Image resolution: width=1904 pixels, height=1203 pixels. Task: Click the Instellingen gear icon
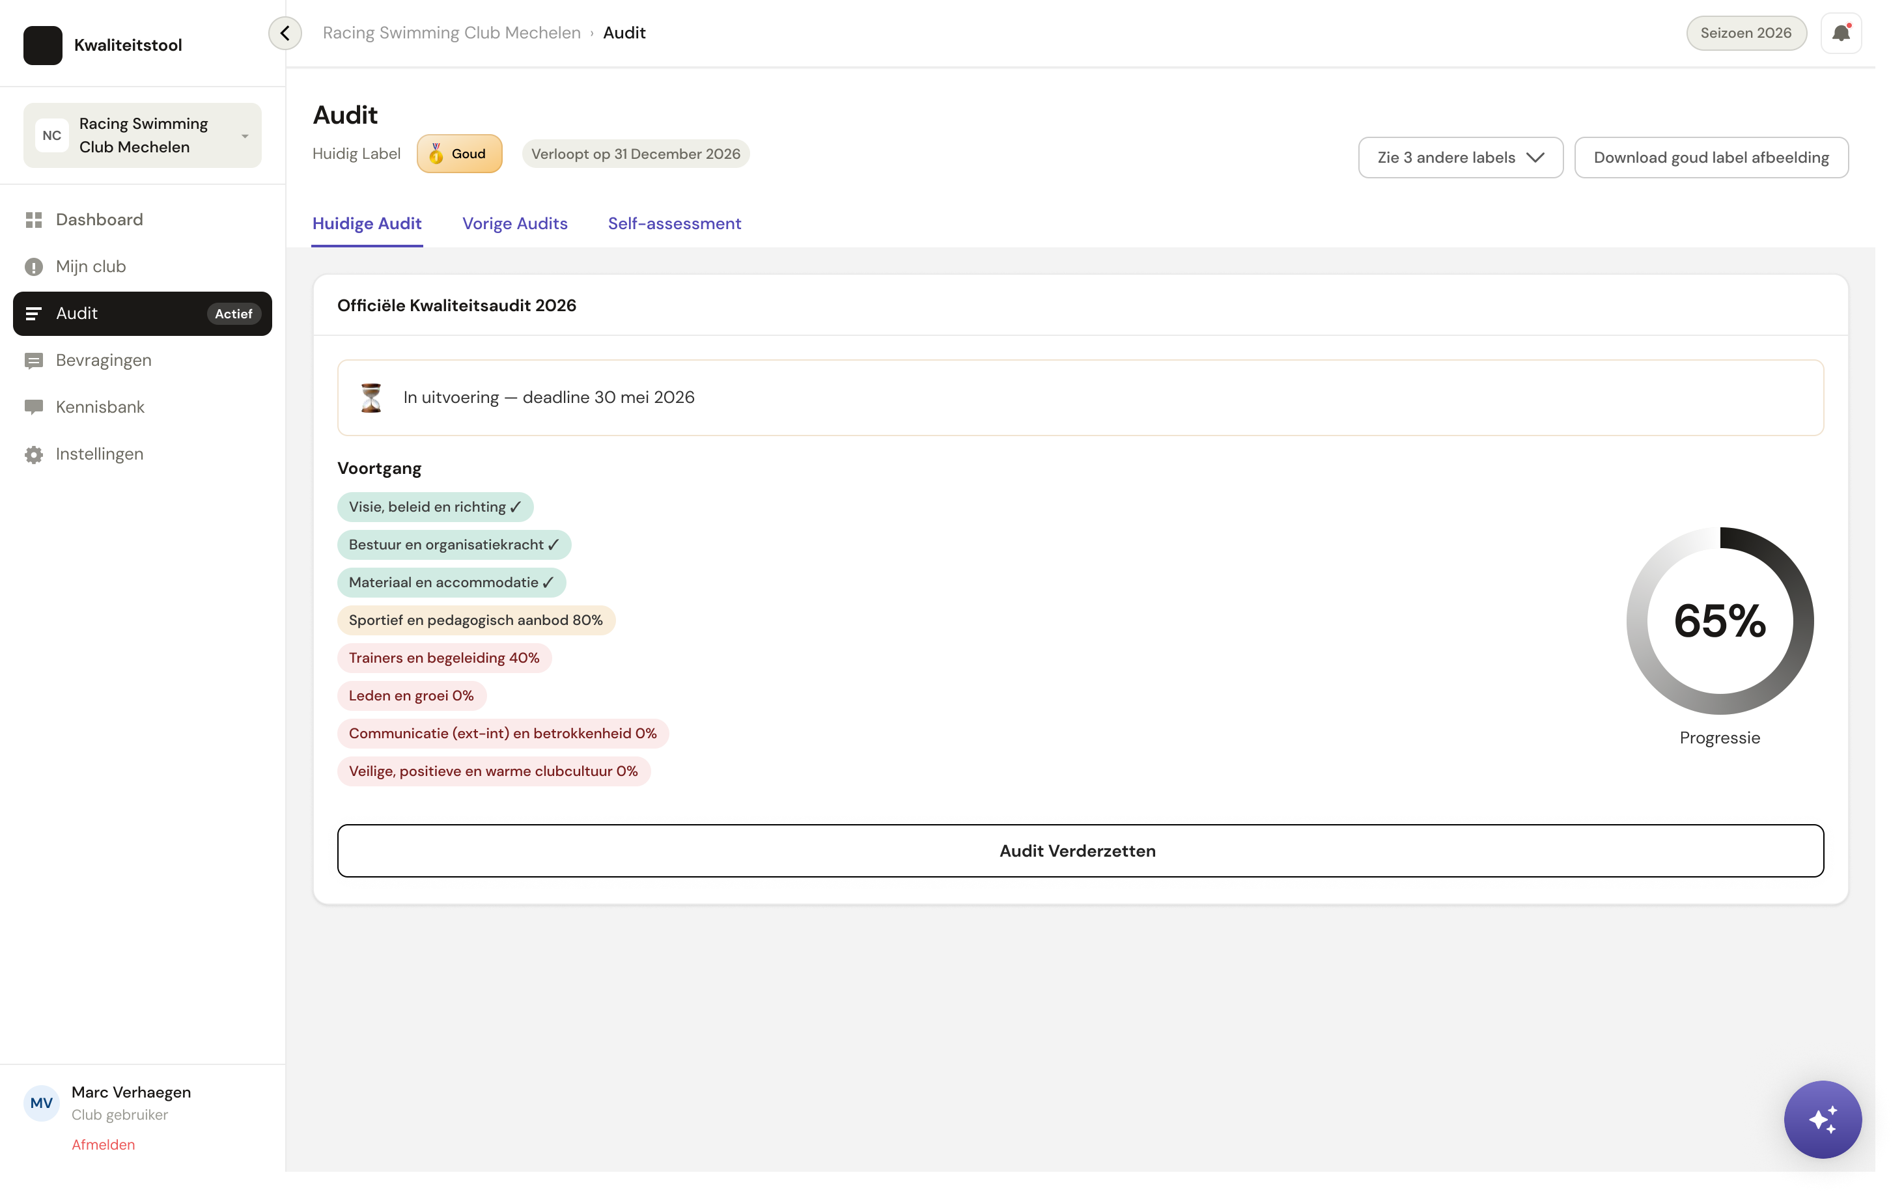tap(34, 454)
